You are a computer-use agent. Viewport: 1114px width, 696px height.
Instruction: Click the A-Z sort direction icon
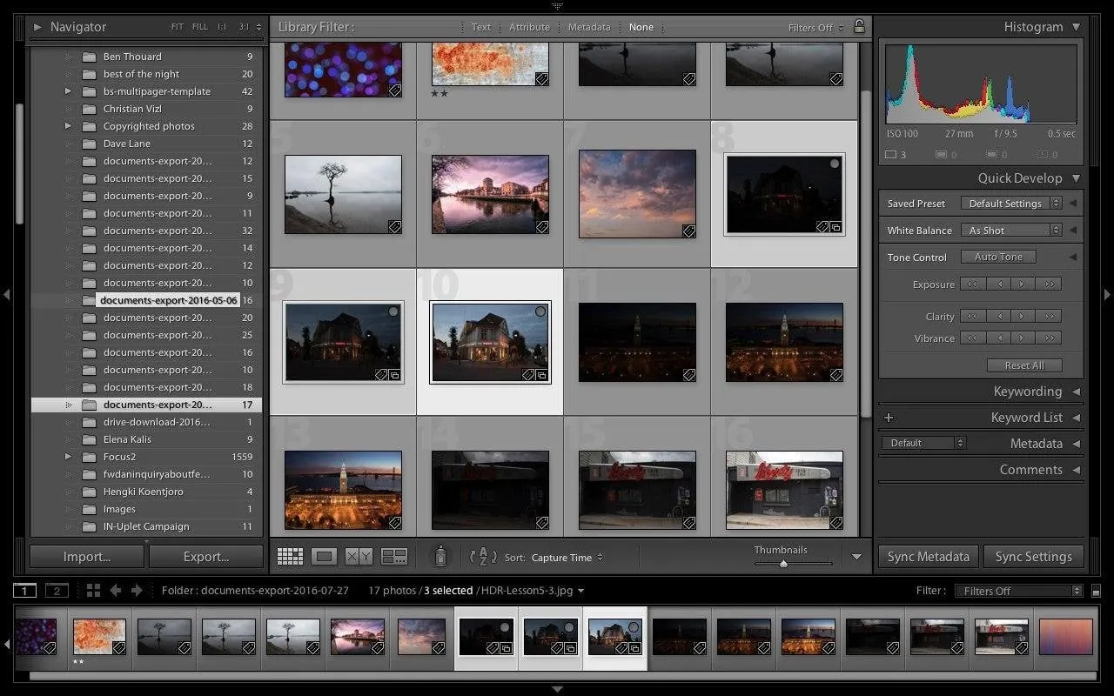coord(482,557)
